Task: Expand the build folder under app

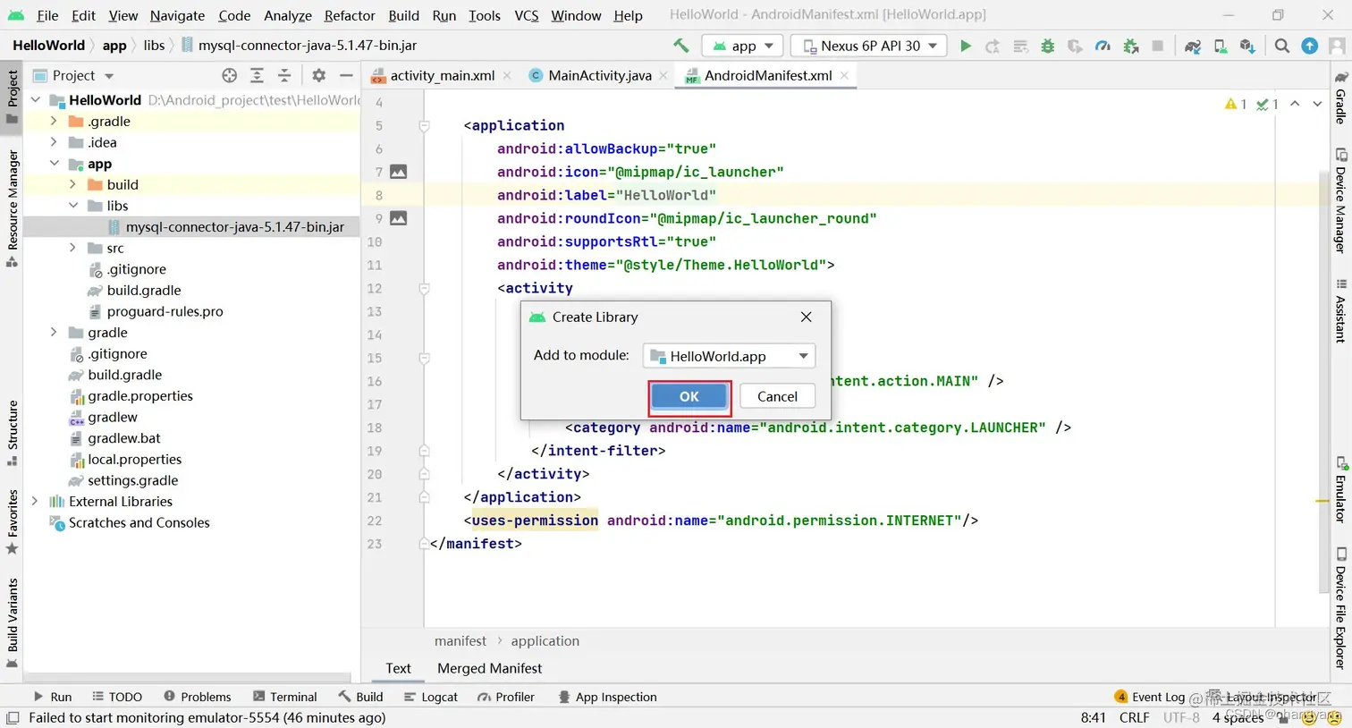Action: click(73, 184)
